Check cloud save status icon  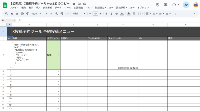(x=84, y=4)
